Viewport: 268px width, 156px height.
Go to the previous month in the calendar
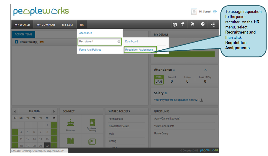coord(15,111)
